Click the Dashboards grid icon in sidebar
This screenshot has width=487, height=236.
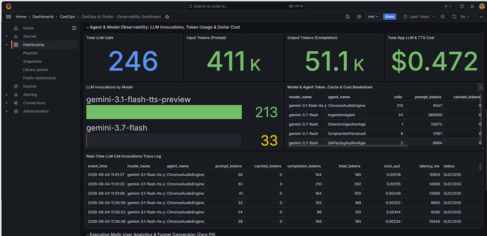(x=16, y=45)
